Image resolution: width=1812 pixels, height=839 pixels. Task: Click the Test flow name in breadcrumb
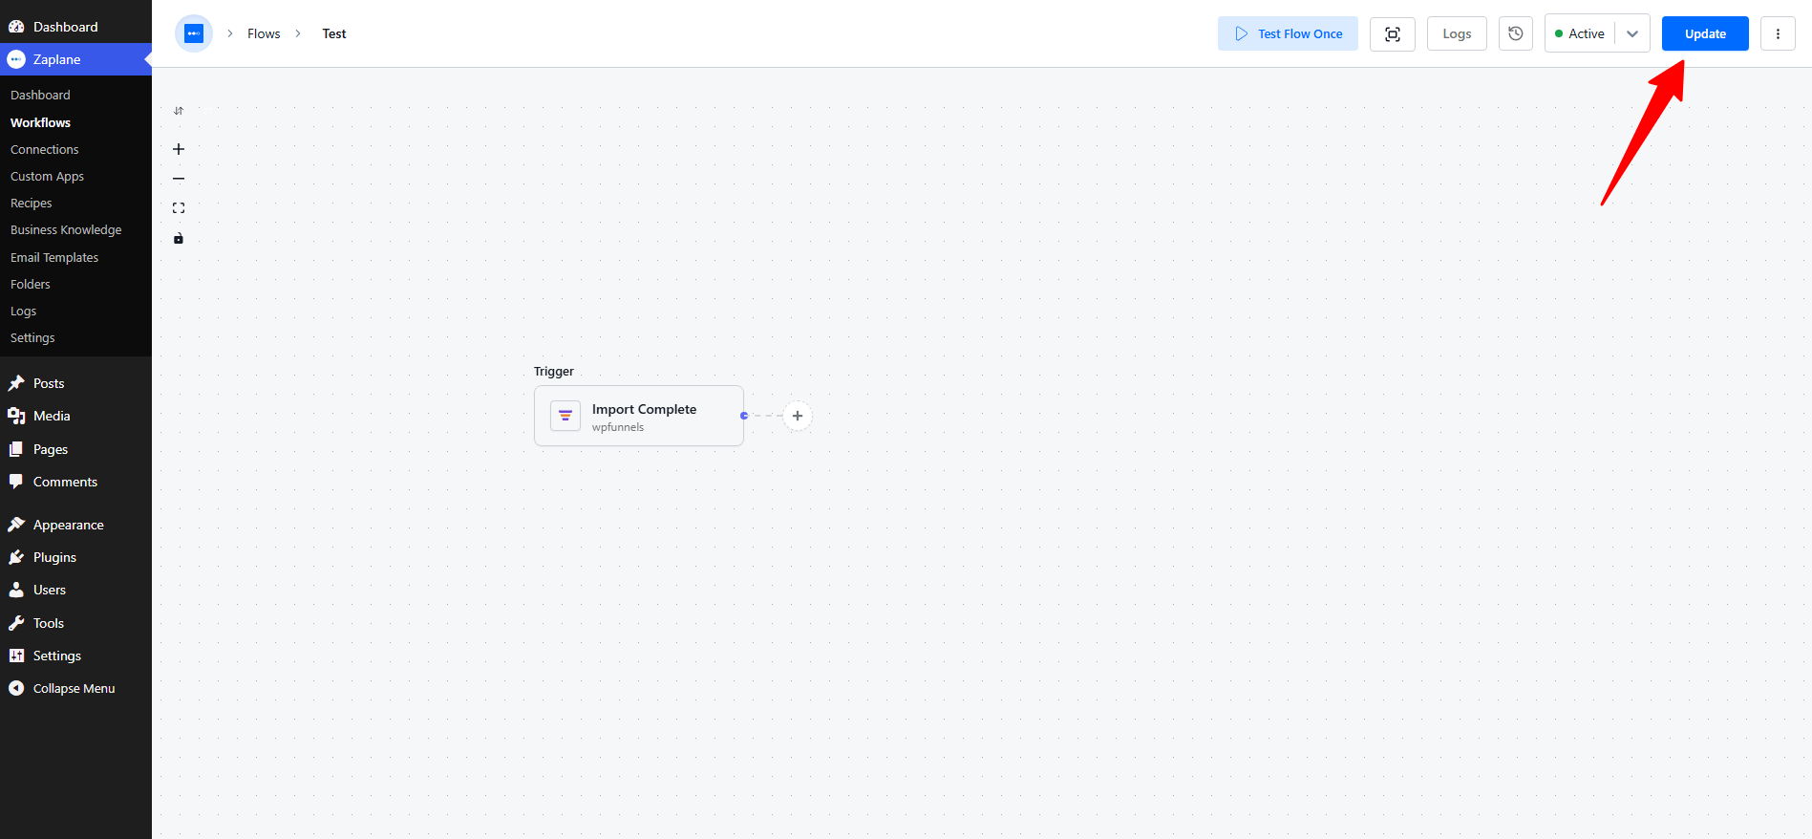pos(334,33)
